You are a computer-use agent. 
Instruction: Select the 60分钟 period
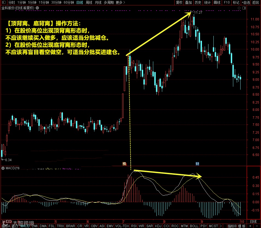[69, 2]
